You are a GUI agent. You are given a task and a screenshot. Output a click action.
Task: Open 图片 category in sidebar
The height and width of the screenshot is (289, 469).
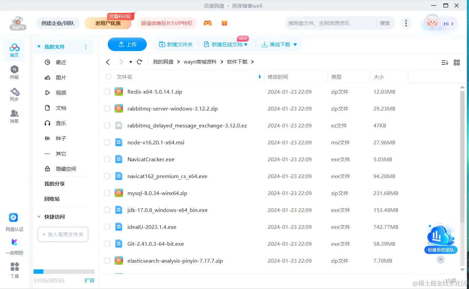(61, 77)
